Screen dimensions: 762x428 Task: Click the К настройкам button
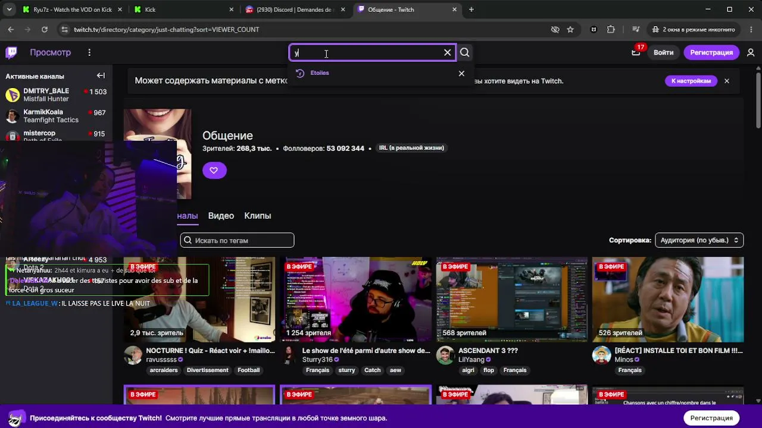pos(691,81)
